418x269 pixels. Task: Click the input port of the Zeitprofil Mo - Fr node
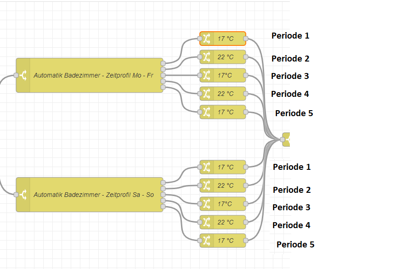coord(16,75)
